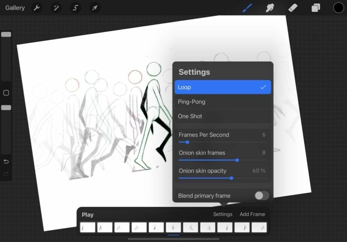Image resolution: width=347 pixels, height=242 pixels.
Task: Open the active color picker circle
Action: (339, 8)
